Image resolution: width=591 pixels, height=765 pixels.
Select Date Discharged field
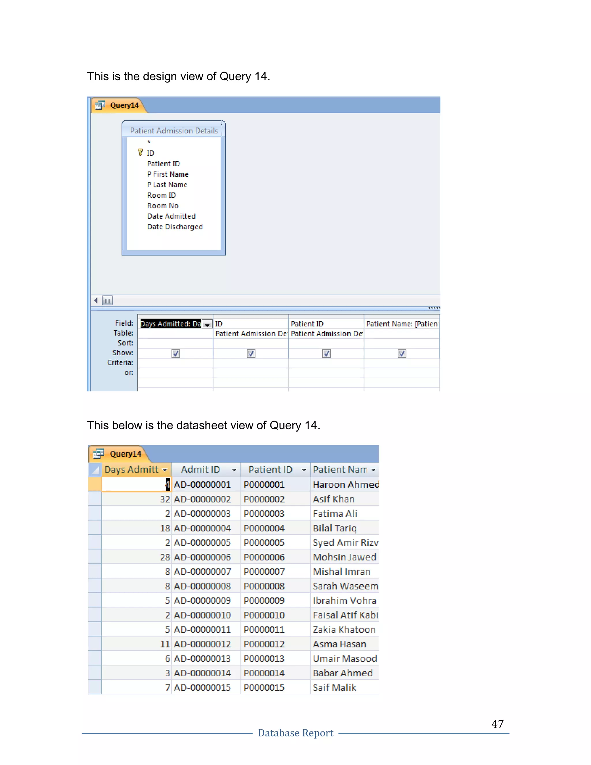[175, 227]
